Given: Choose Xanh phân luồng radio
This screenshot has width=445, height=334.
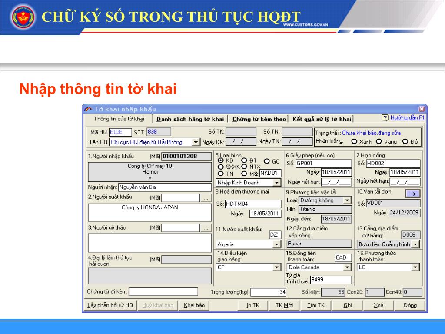Looking at the screenshot, I should (x=354, y=141).
